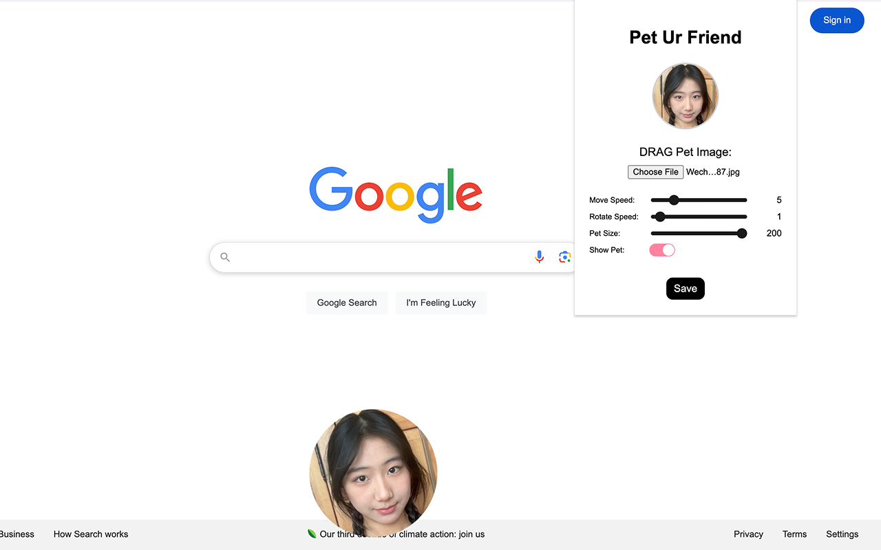Click the green leaf climate icon
The image size is (881, 550).
pos(312,533)
